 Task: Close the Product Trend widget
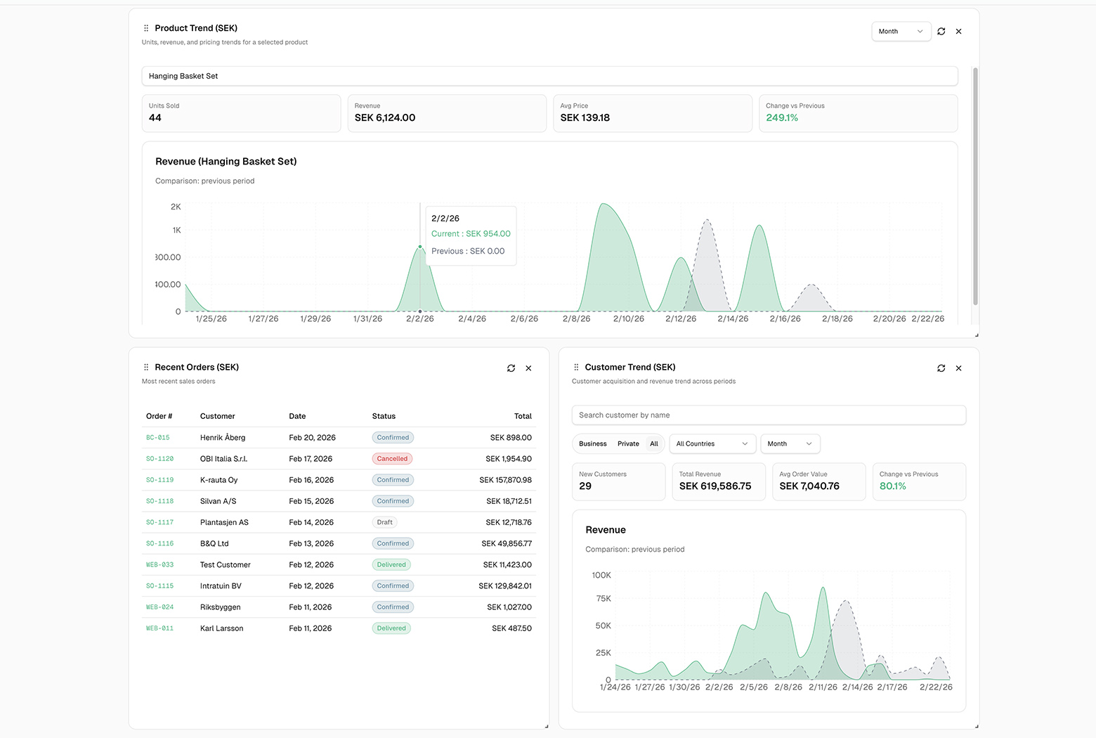[x=959, y=31]
